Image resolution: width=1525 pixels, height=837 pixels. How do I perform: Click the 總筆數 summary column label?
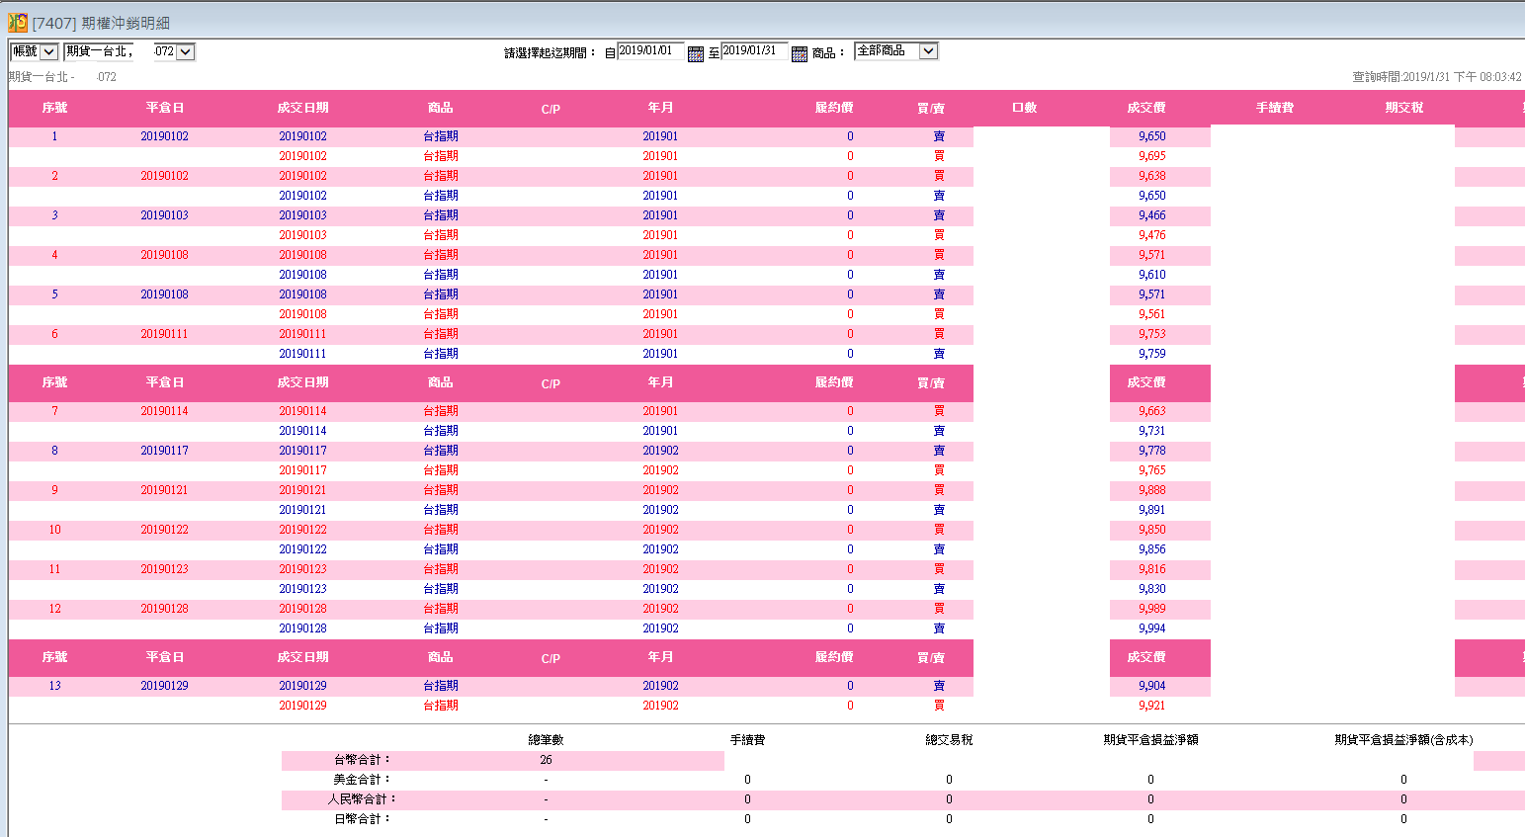coord(546,740)
